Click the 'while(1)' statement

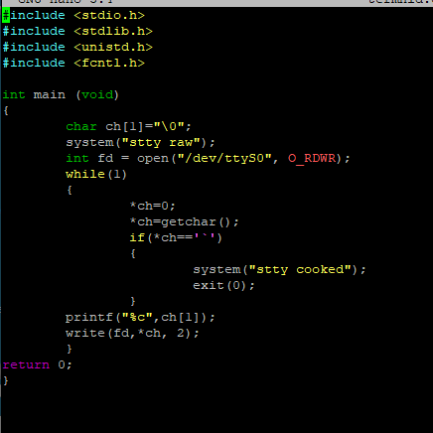coord(96,174)
